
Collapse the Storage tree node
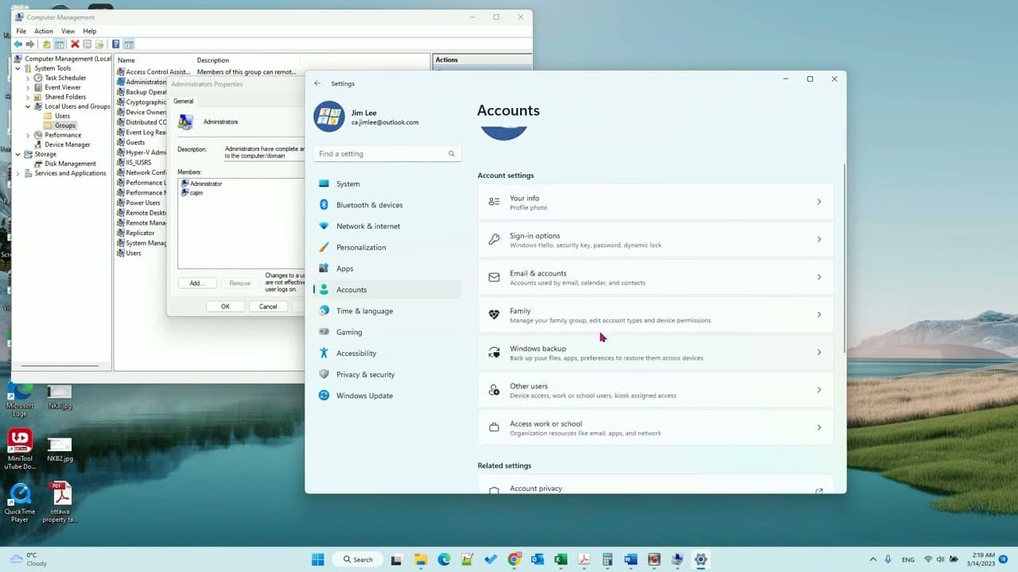pos(18,154)
